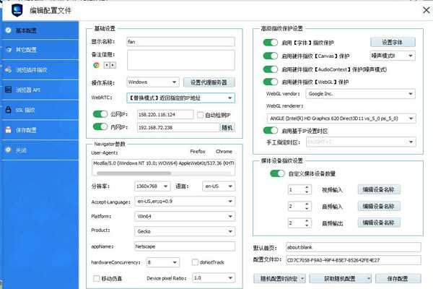This screenshot has width=433, height=289.
Task: Click the app shield logo in title bar
Action: [x=17, y=10]
